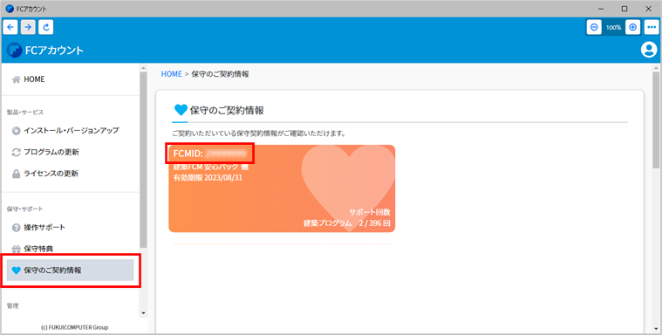Click the ライセンスの更新 lock icon
This screenshot has width=662, height=335.
16,174
